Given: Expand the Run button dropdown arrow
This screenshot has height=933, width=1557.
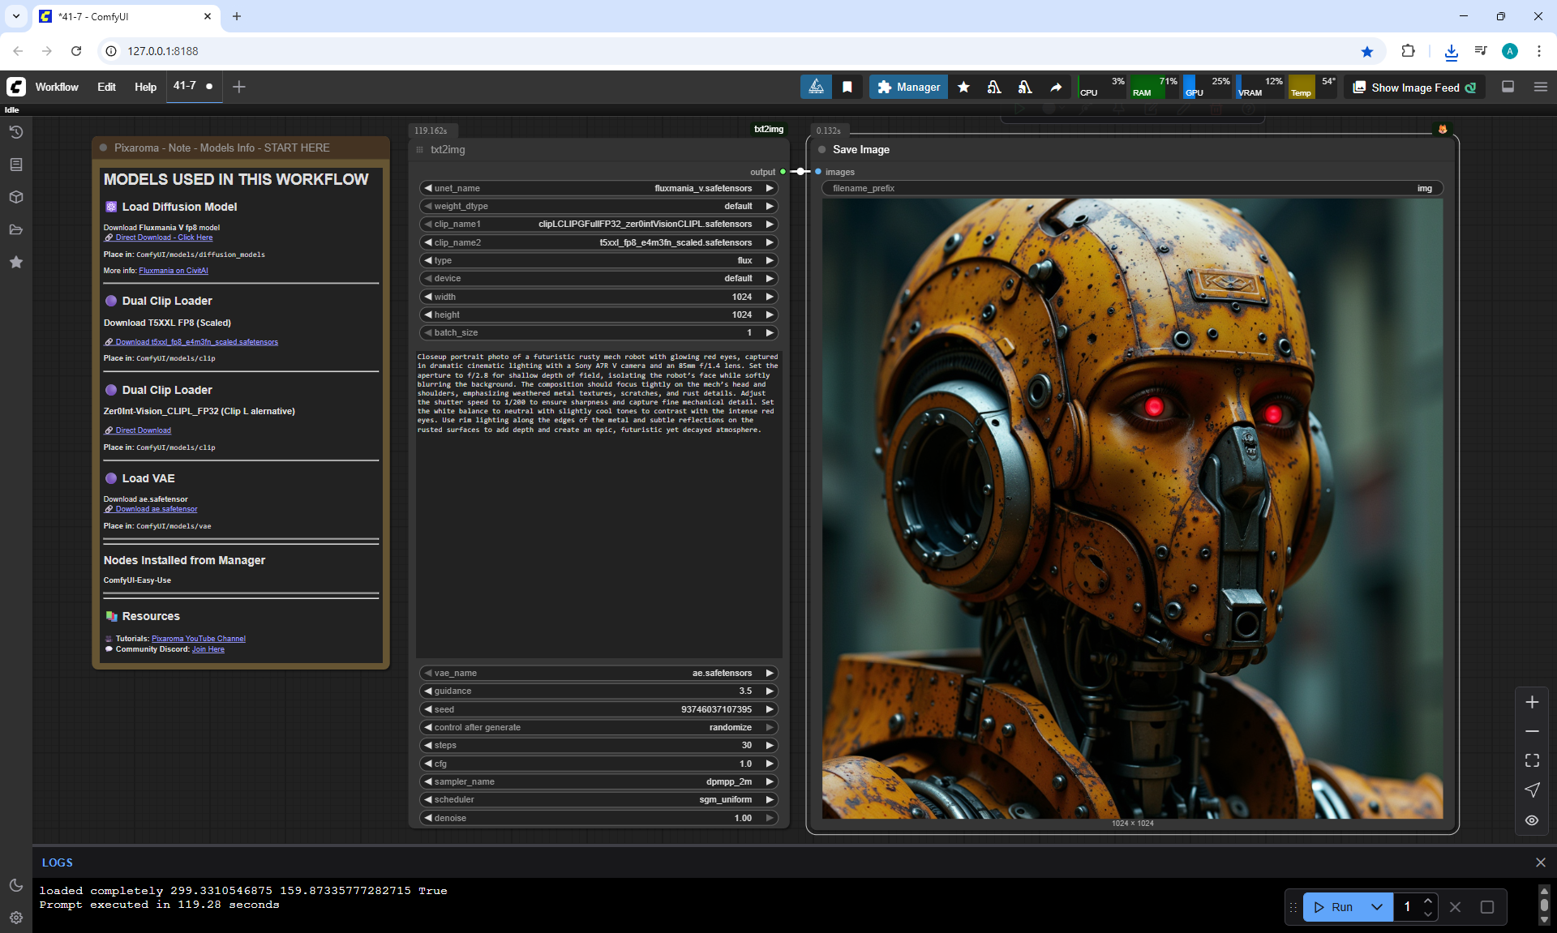Looking at the screenshot, I should 1377,907.
